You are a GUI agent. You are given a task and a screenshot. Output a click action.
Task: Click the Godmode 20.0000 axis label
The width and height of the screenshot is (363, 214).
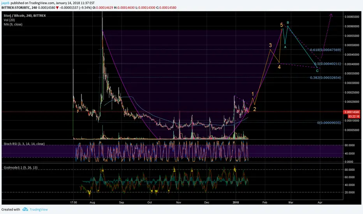point(350,192)
